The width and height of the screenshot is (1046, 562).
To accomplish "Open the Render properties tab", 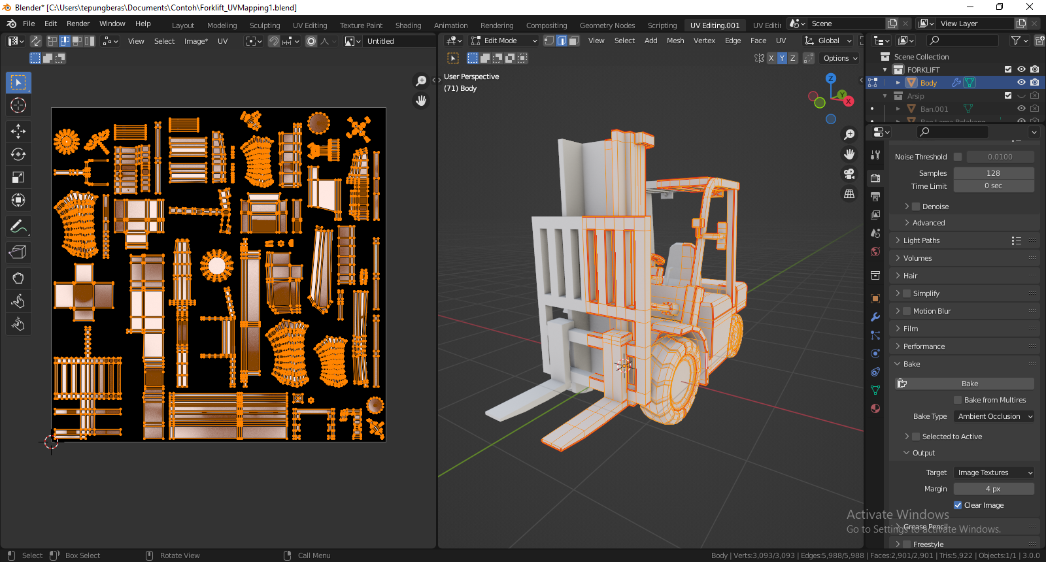I will 875,178.
